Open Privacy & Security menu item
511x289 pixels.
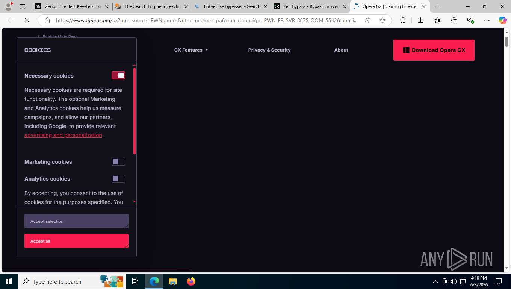click(x=269, y=50)
